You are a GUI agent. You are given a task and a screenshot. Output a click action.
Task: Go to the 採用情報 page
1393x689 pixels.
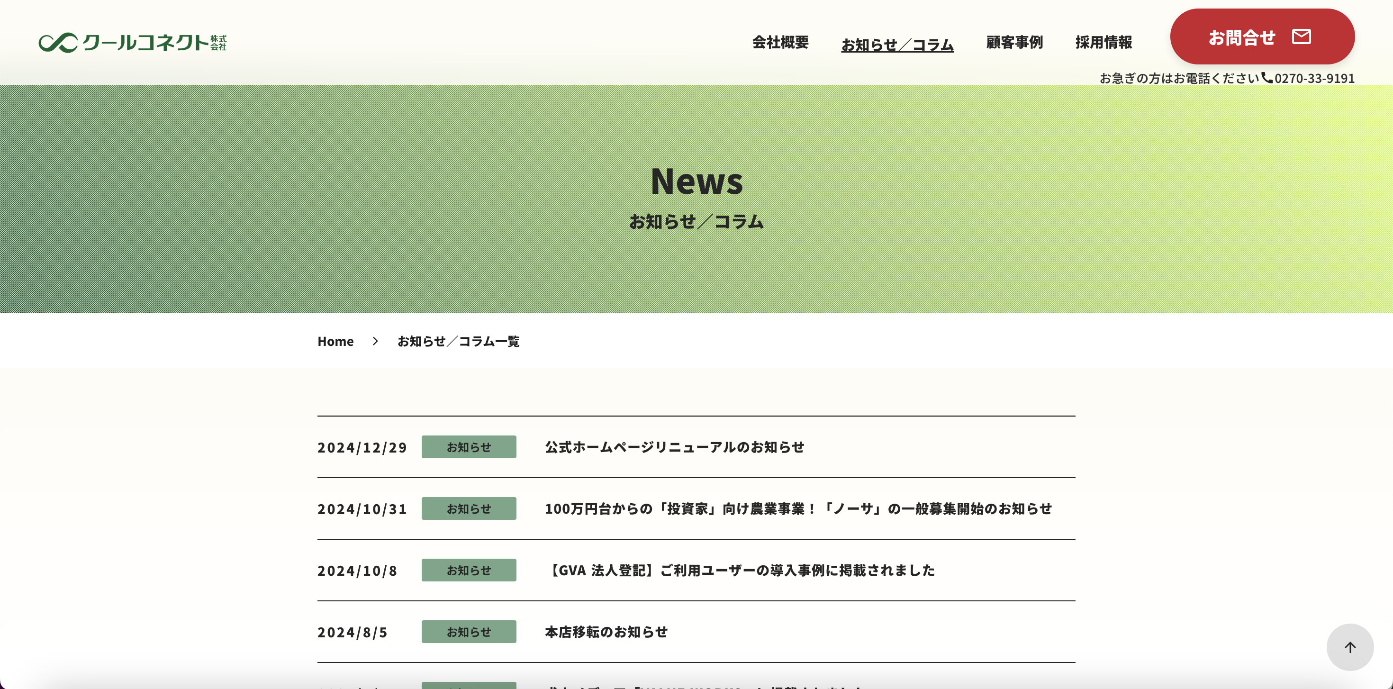coord(1103,42)
